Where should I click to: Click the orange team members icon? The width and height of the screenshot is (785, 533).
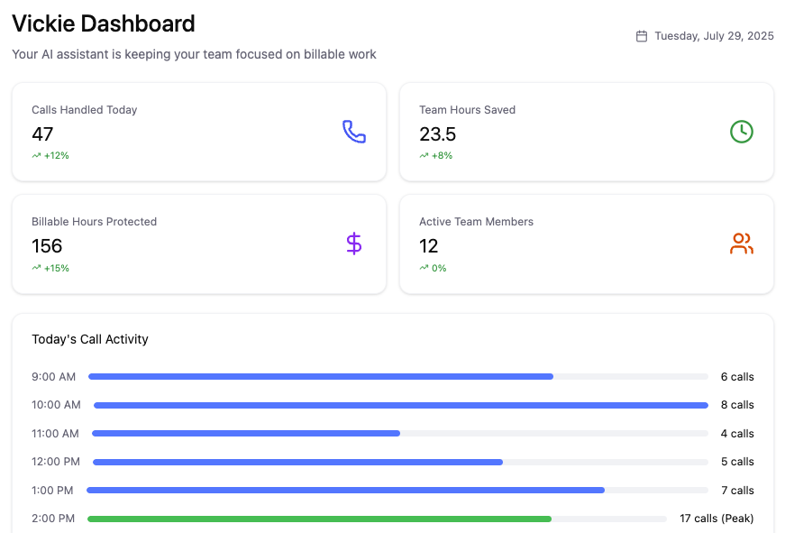(x=741, y=244)
